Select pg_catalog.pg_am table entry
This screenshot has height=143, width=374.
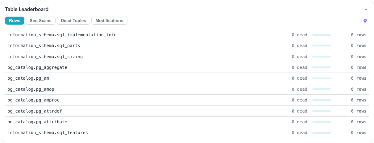pyautogui.click(x=187, y=78)
